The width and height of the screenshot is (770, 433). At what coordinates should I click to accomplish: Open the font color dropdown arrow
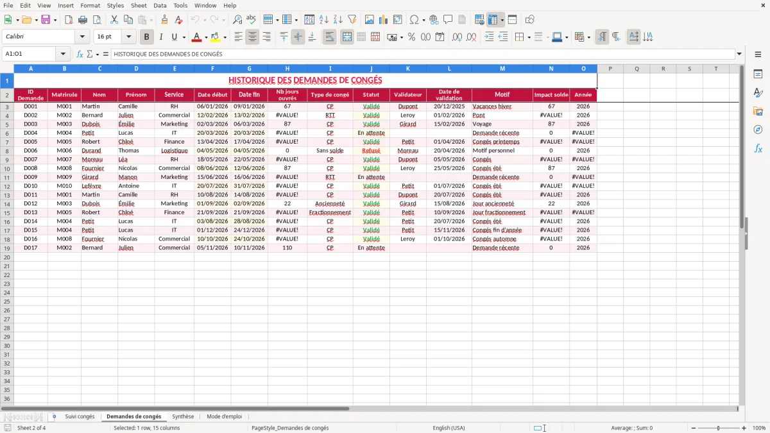click(x=206, y=37)
